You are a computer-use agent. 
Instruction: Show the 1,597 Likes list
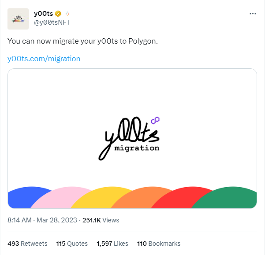[x=112, y=244]
